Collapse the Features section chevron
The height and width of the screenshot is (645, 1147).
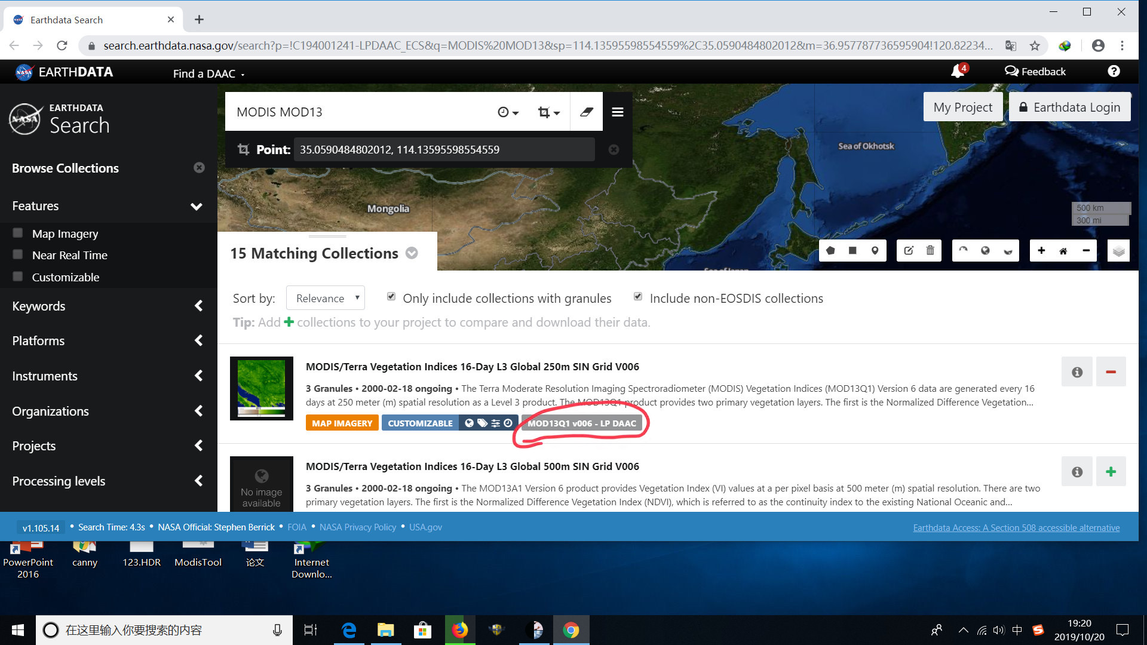pyautogui.click(x=196, y=206)
